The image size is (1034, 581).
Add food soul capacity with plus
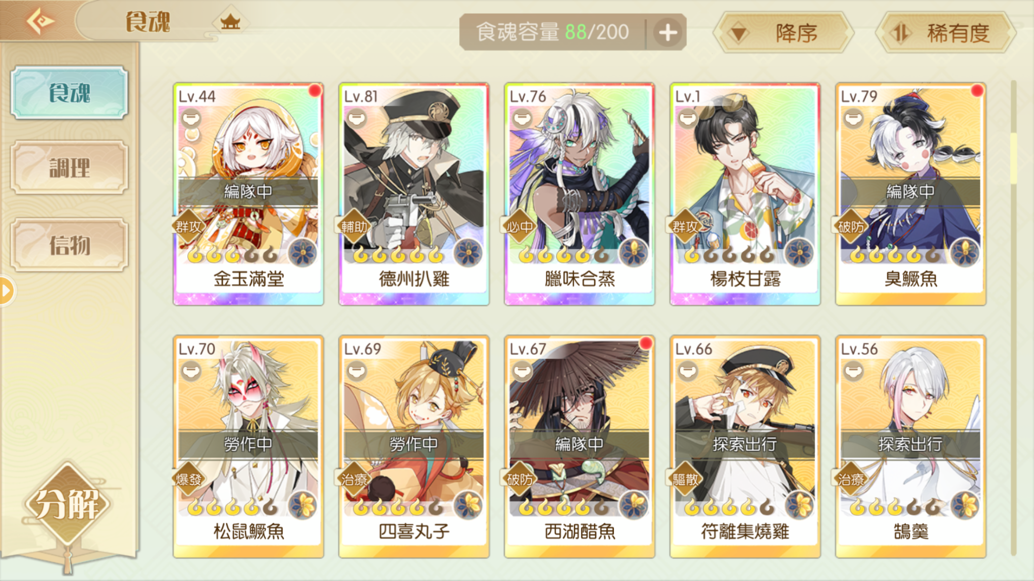(667, 33)
